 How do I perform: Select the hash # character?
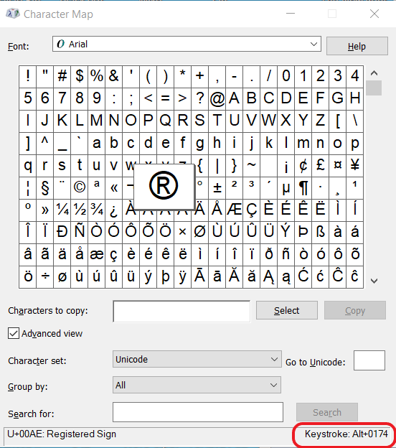point(62,76)
